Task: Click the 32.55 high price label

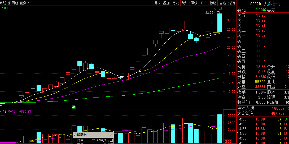Action: coord(209,13)
